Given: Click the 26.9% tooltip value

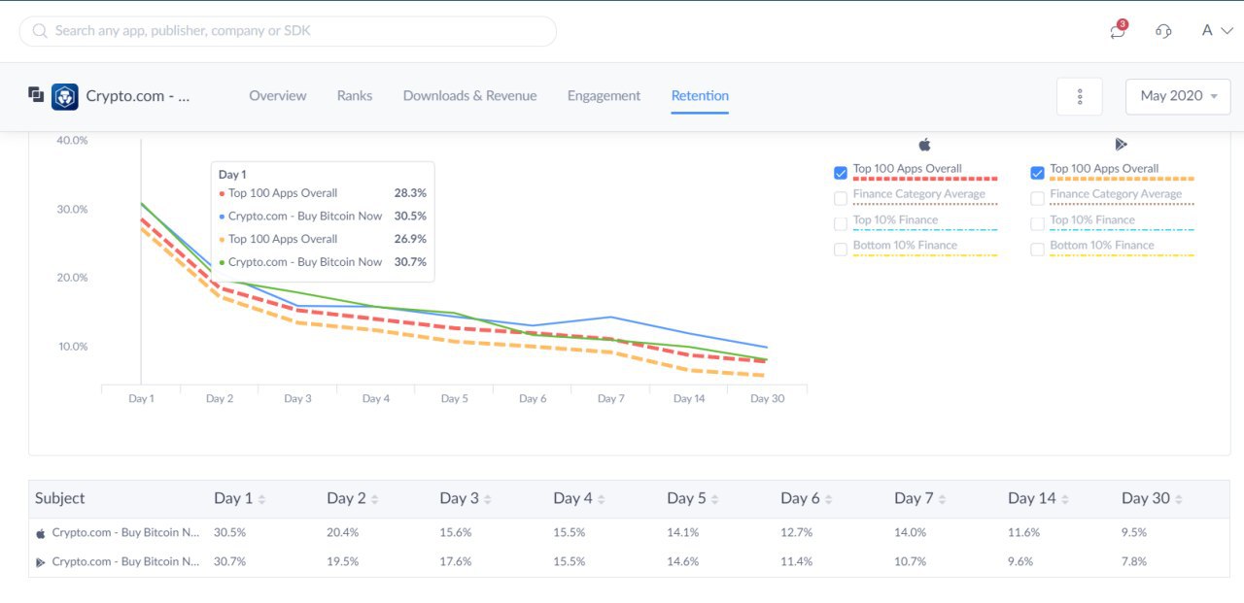Looking at the screenshot, I should (410, 239).
